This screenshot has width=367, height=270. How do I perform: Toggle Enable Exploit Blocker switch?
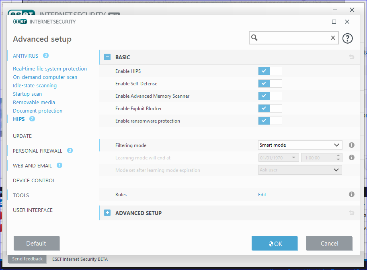270,108
